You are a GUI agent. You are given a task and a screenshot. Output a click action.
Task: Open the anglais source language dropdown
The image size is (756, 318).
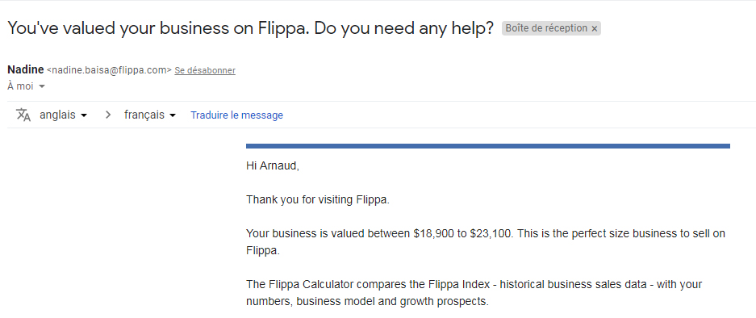pos(63,115)
